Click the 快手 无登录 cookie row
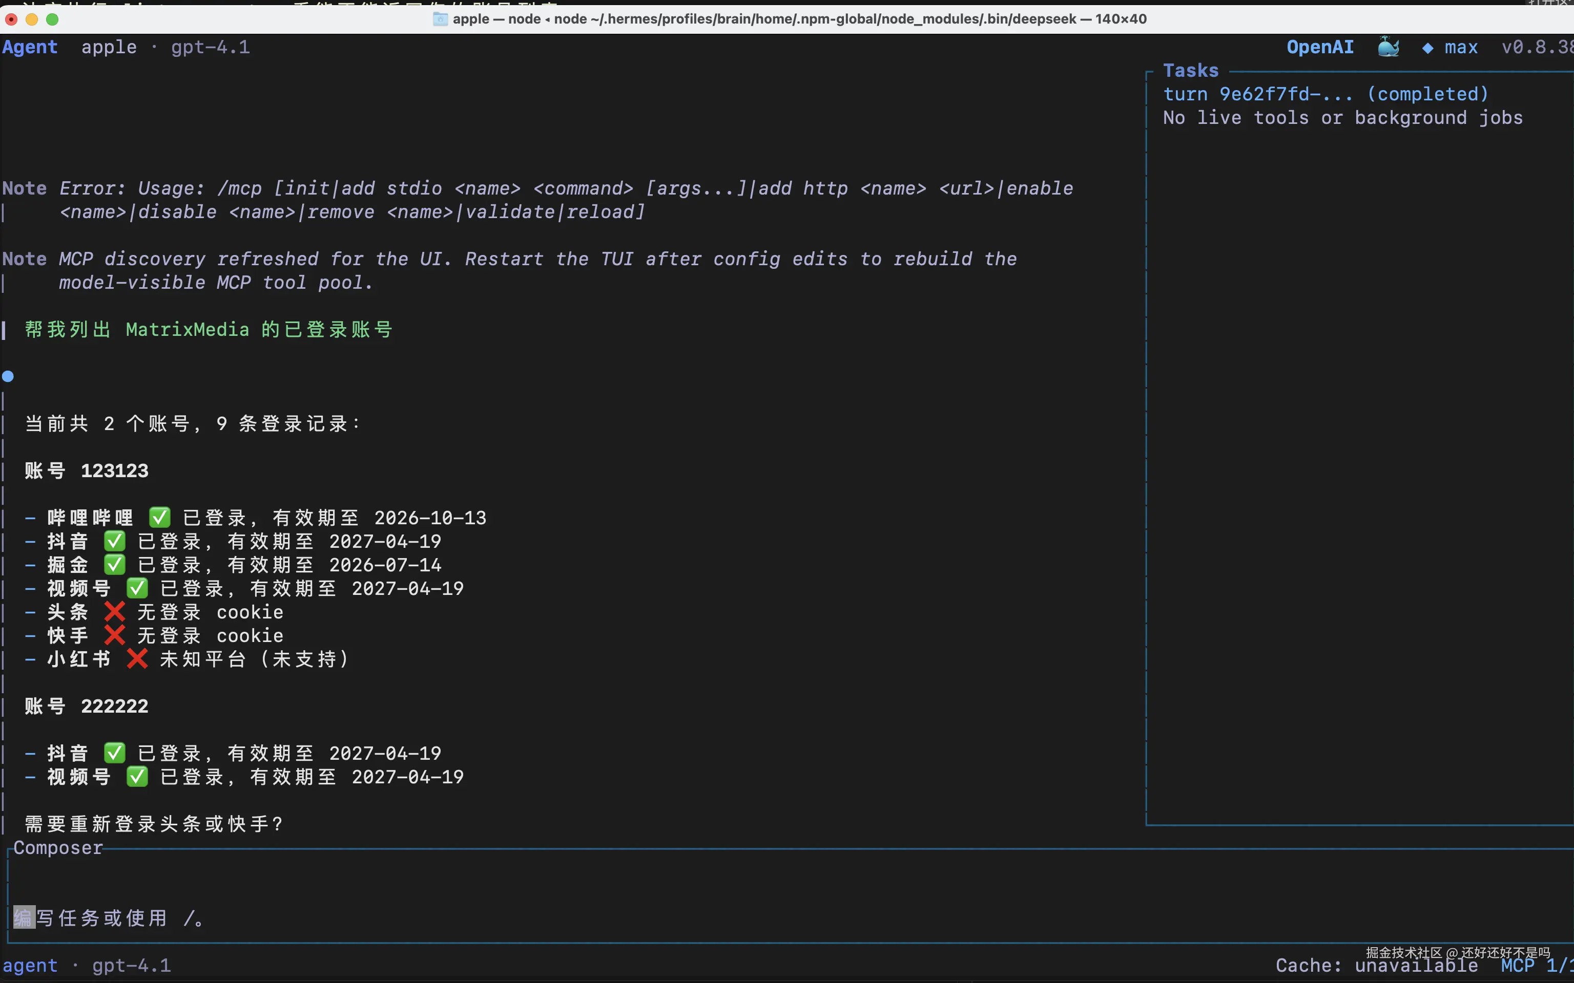Viewport: 1574px width, 983px height. (x=154, y=635)
